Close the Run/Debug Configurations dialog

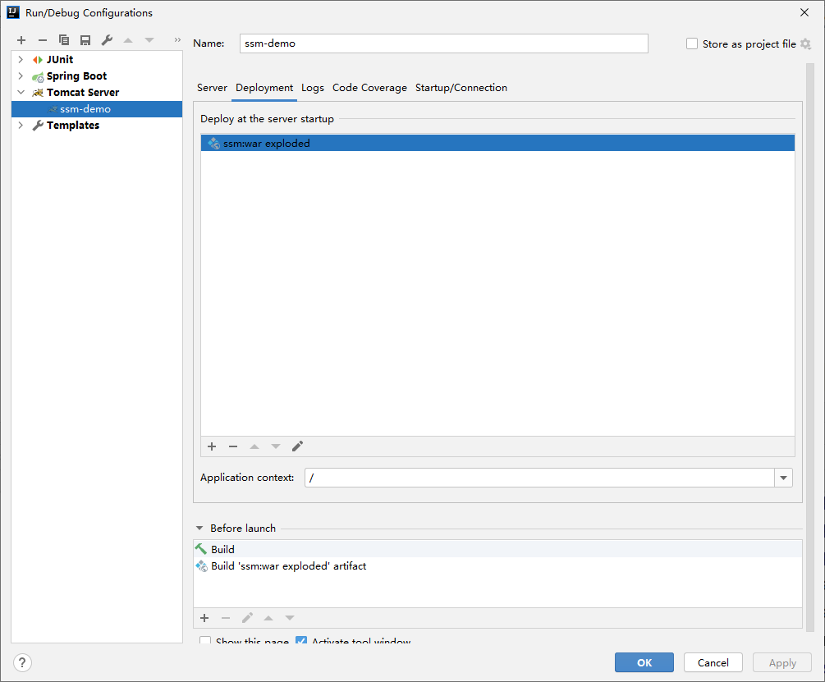pyautogui.click(x=804, y=12)
